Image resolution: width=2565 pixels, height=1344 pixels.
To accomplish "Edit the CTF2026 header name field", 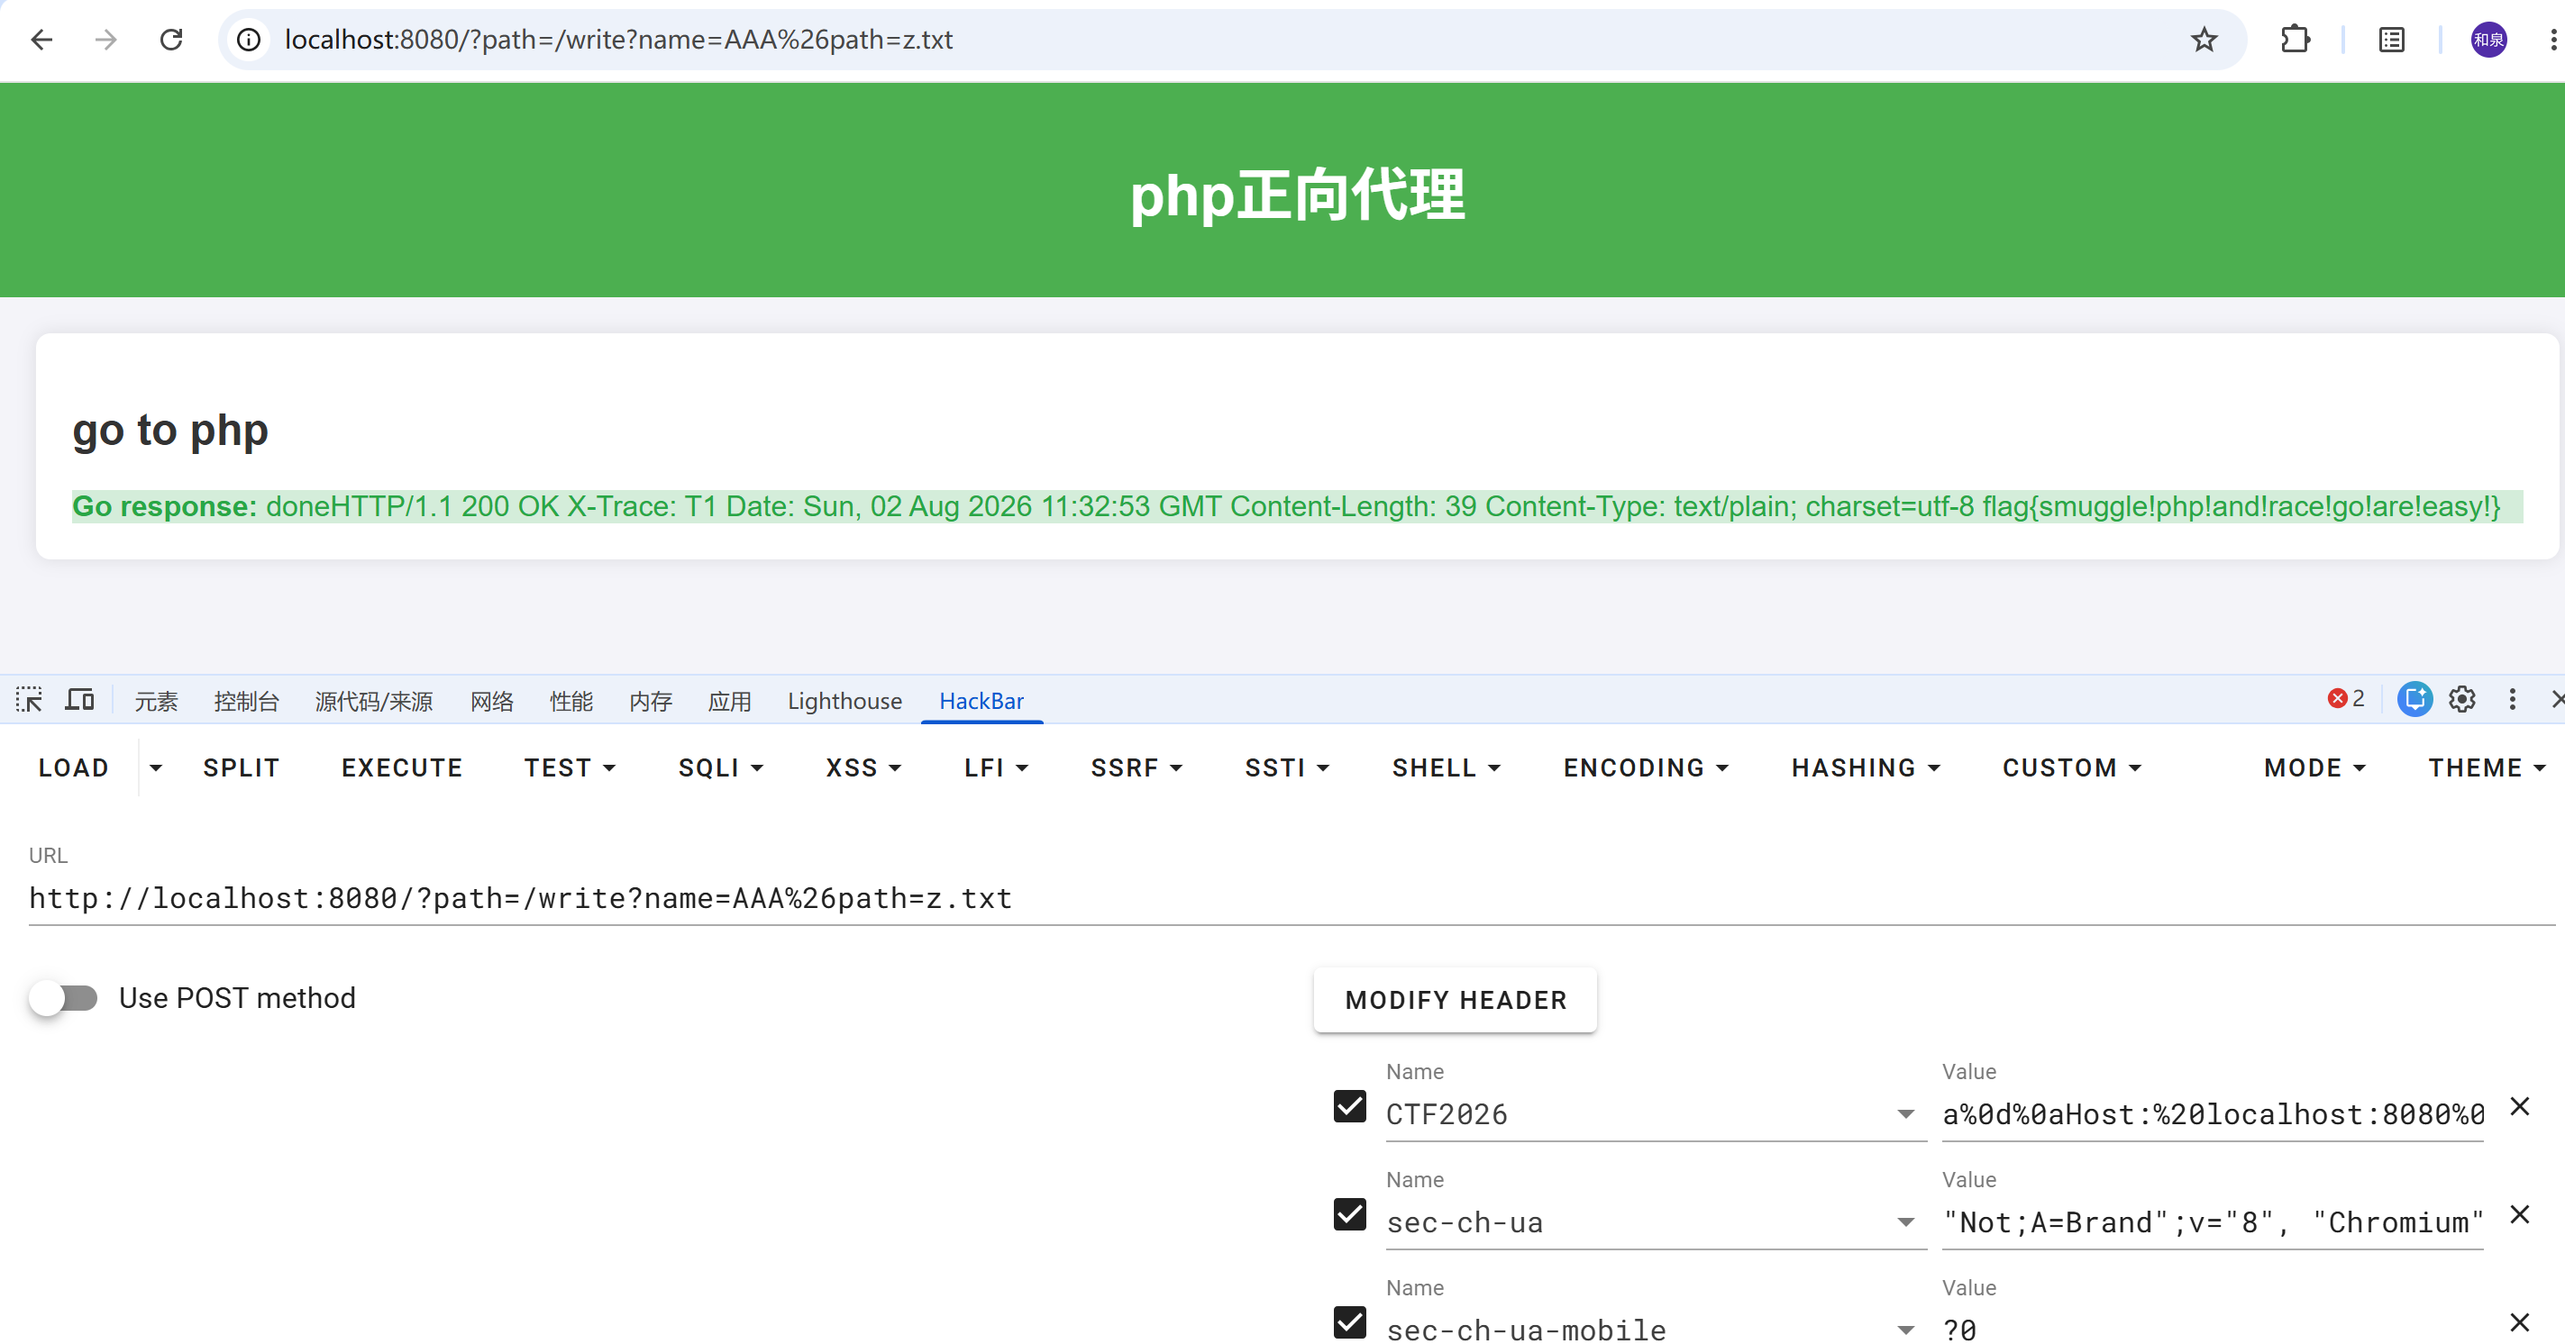I will click(1639, 1114).
